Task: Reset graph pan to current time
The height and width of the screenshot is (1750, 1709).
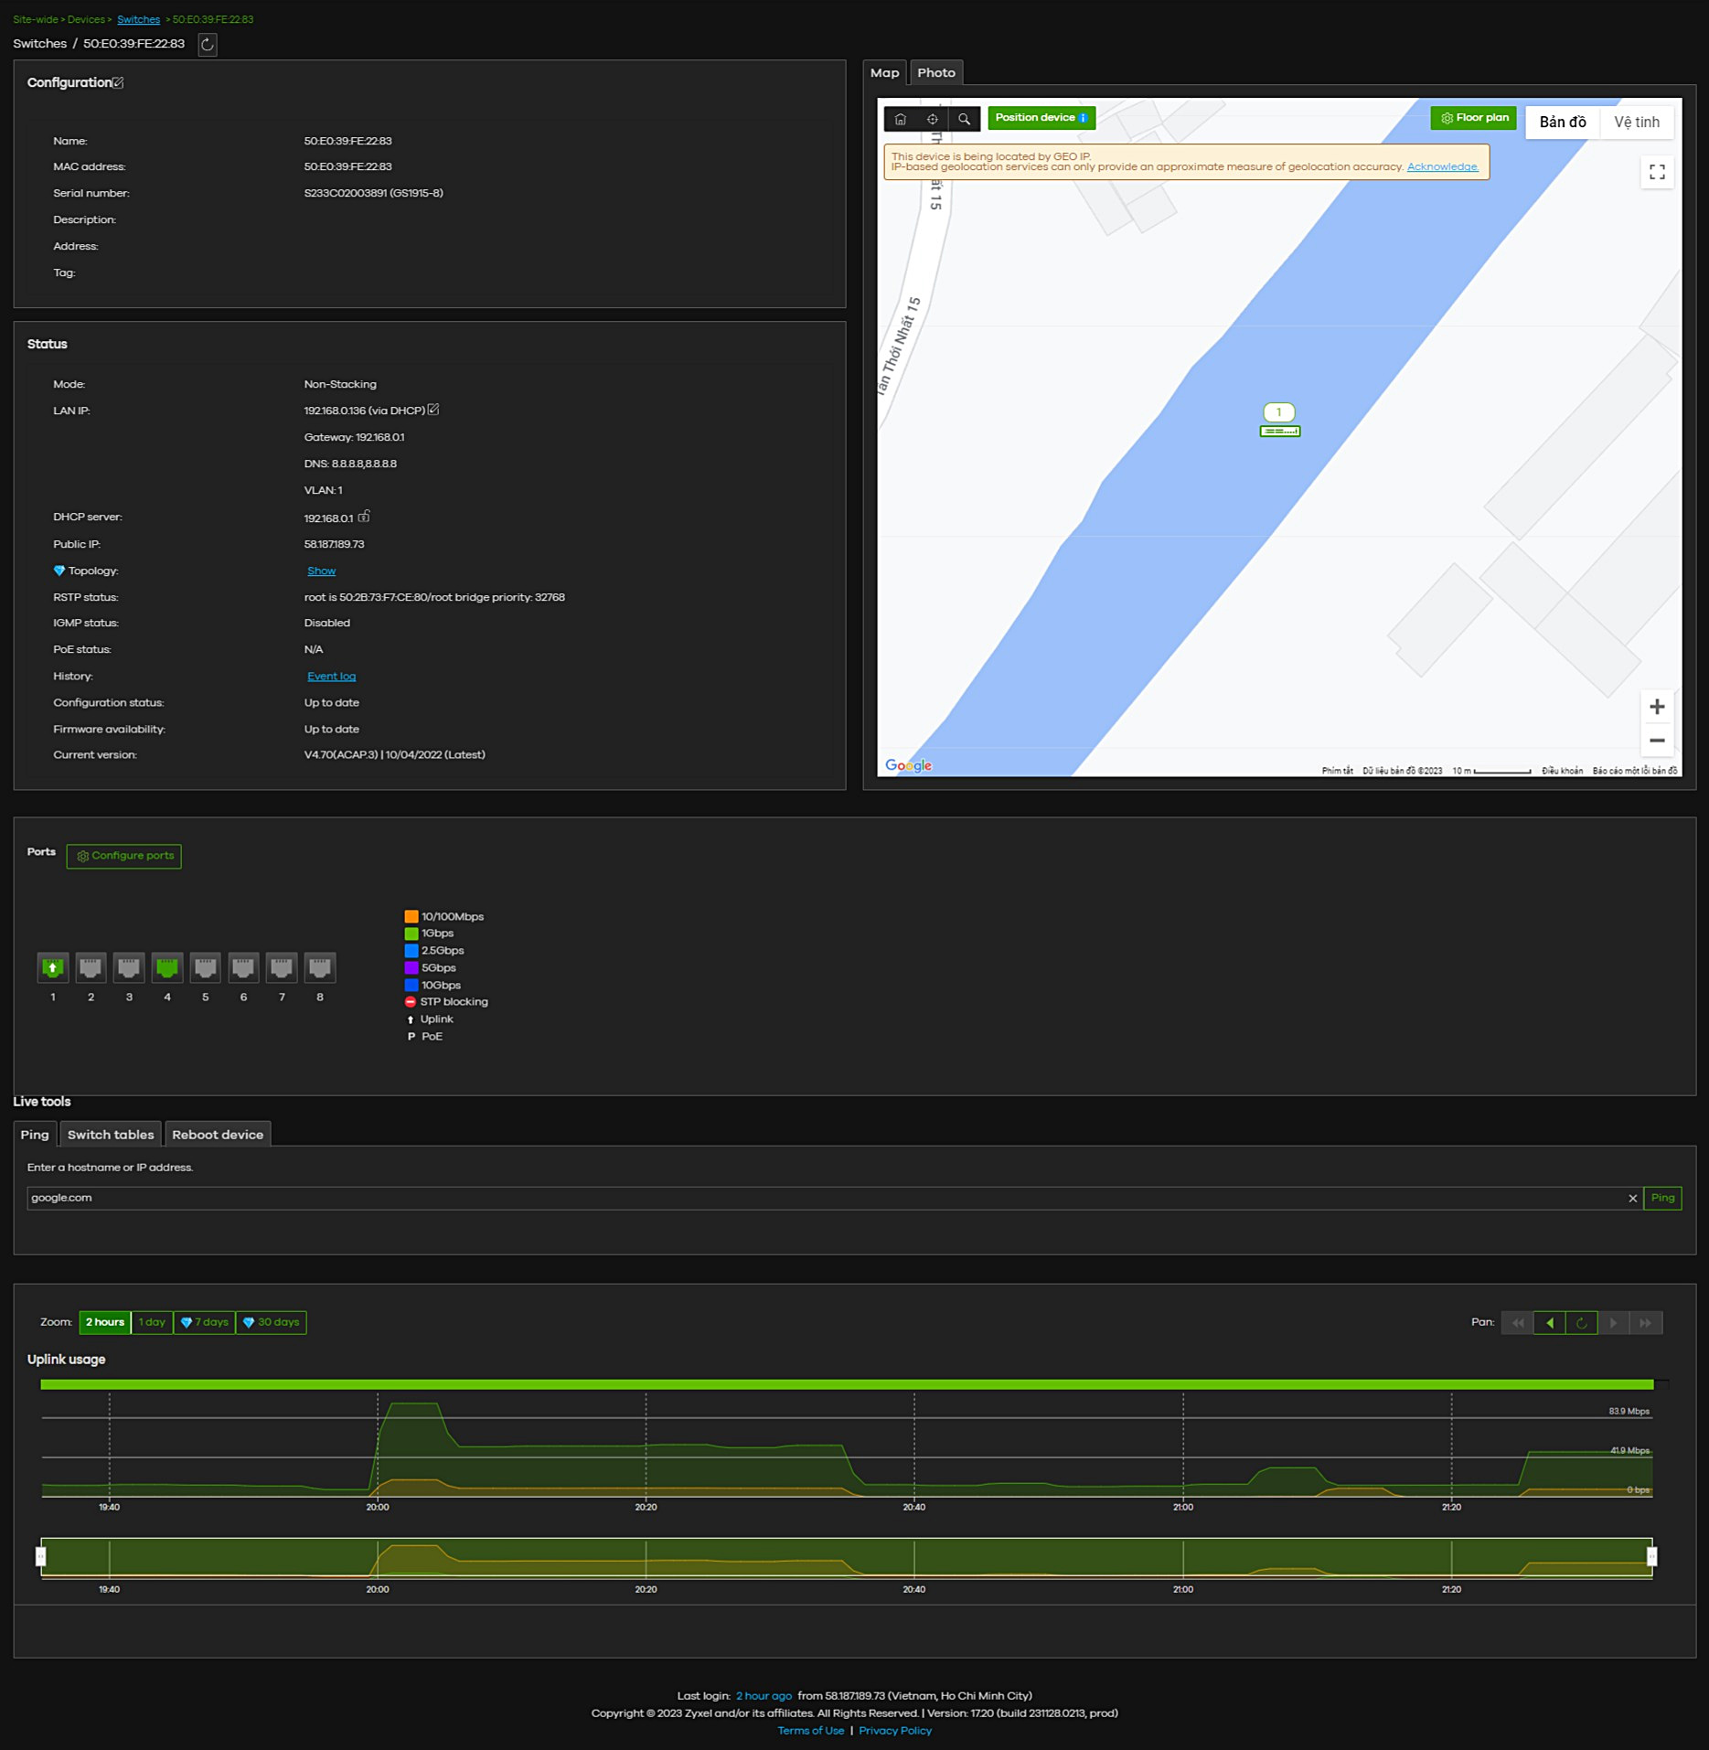Action: point(1582,1323)
